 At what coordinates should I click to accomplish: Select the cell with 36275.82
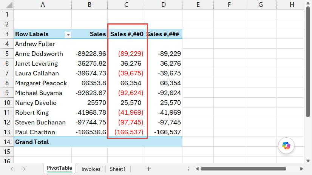click(90, 63)
